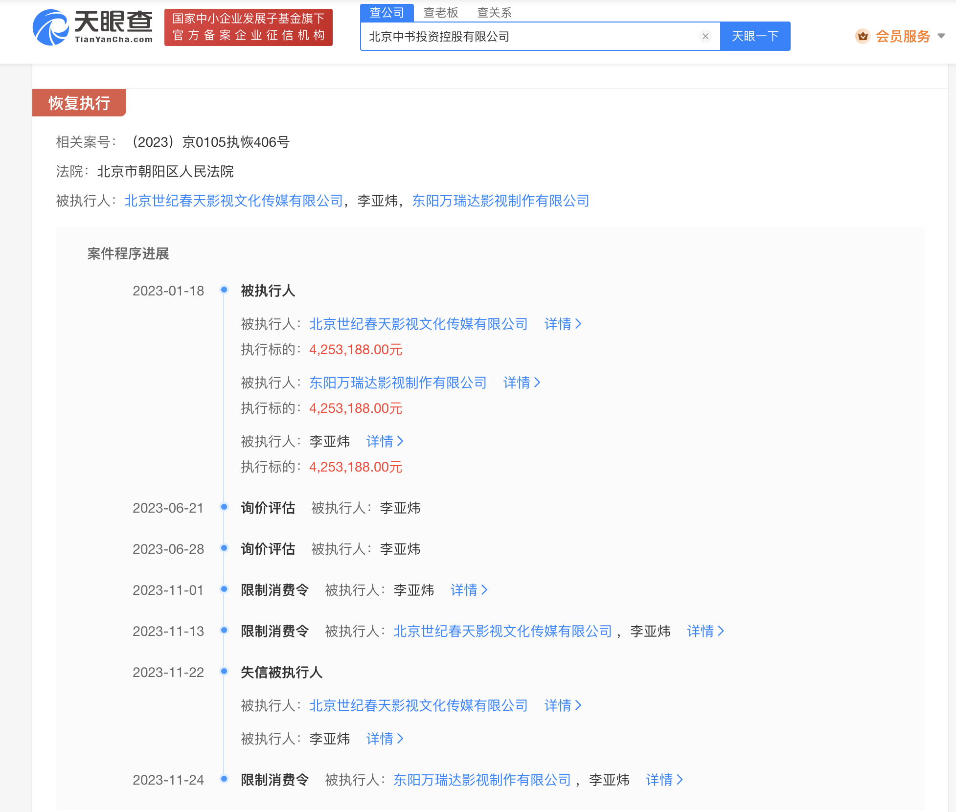Open the 北京世纪春天影视文化传媒有限公司 company link
Viewport: 956px width, 812px height.
234,201
